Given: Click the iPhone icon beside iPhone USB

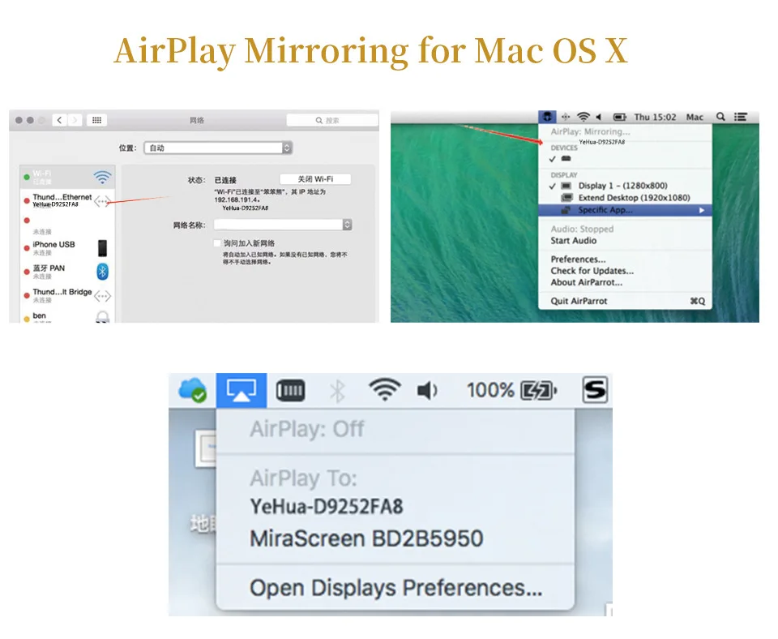Looking at the screenshot, I should (102, 248).
